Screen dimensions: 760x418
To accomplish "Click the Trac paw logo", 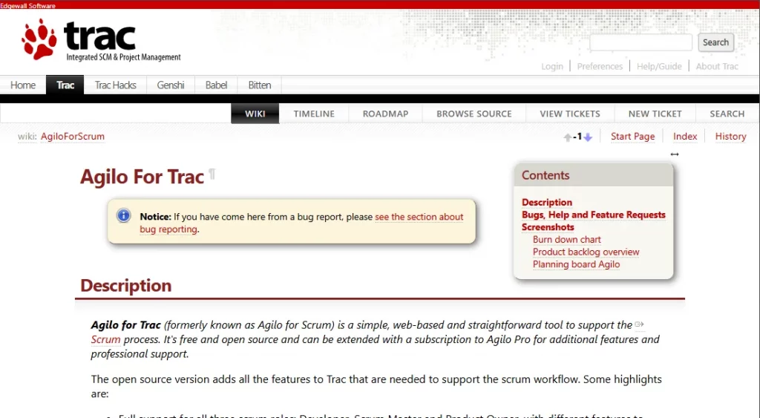I will (x=101, y=41).
